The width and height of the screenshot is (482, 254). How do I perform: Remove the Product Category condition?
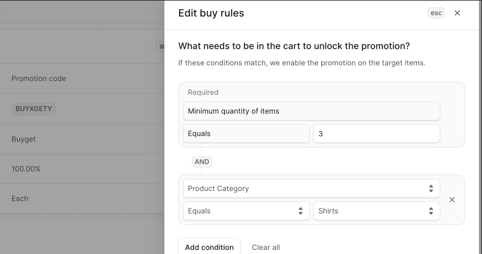pos(452,200)
